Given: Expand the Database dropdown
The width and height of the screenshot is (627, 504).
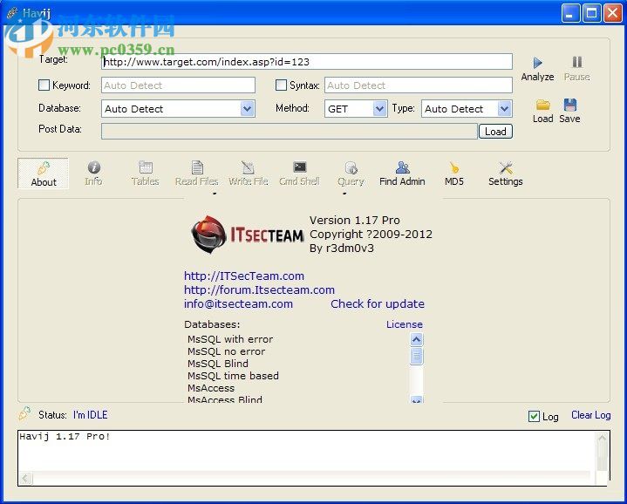Looking at the screenshot, I should click(x=247, y=109).
